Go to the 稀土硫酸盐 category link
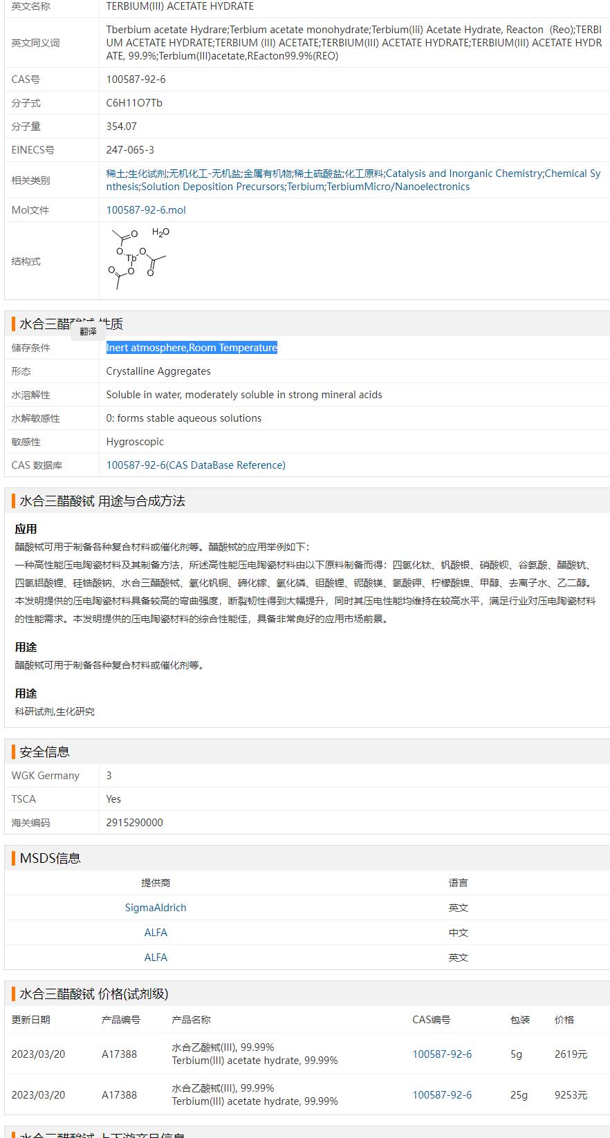The width and height of the screenshot is (610, 1138). [317, 174]
